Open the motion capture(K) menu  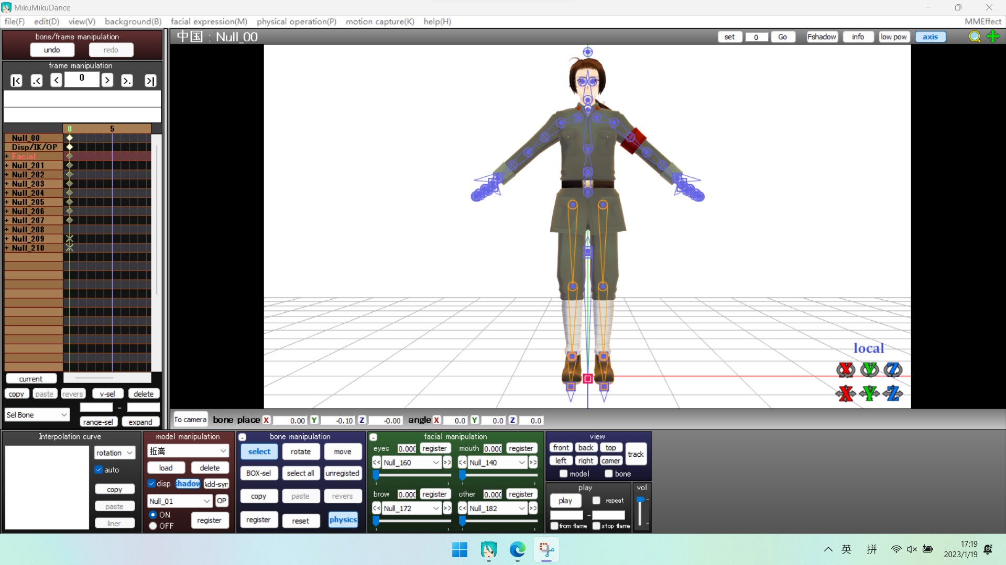point(380,21)
